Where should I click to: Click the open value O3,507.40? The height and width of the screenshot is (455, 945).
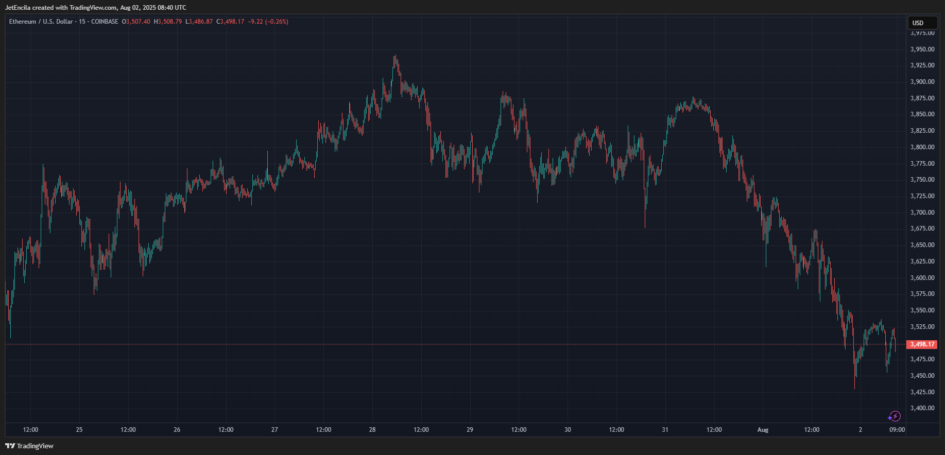(136, 22)
